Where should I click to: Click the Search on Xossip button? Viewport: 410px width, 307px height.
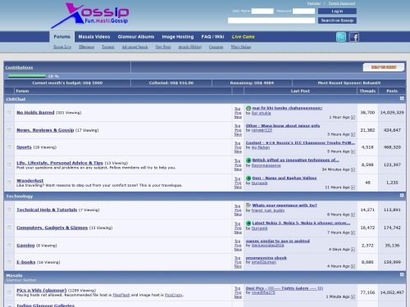(337, 20)
